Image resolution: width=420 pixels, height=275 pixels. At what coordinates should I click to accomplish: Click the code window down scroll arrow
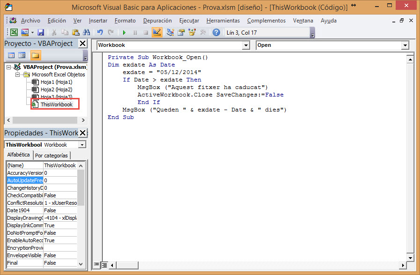[x=410, y=258]
